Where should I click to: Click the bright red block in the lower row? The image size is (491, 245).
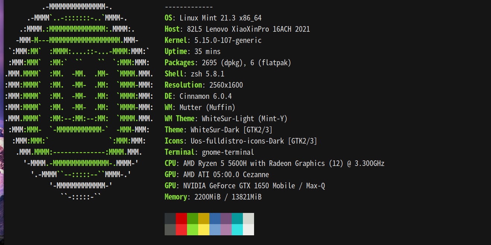point(181,230)
